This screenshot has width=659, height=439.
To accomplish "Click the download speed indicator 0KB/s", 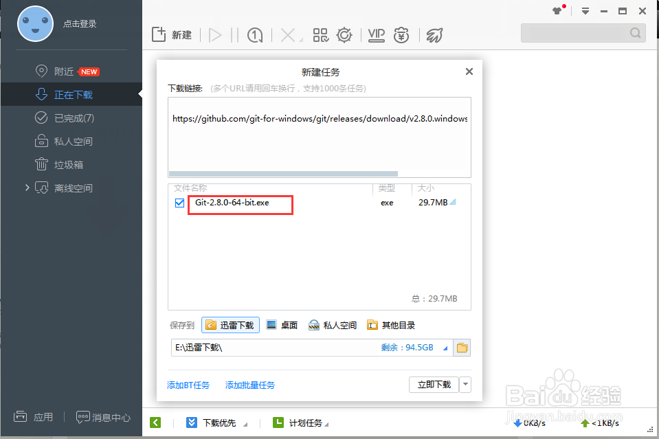I will click(x=529, y=423).
